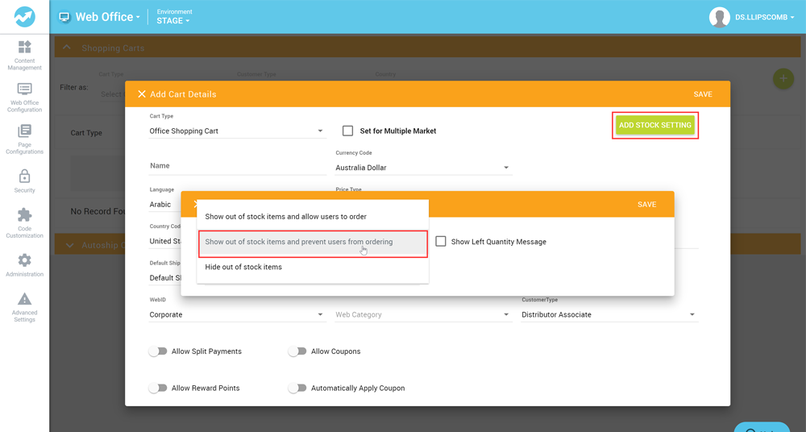Open Code Customization puzzle icon

[x=24, y=215]
